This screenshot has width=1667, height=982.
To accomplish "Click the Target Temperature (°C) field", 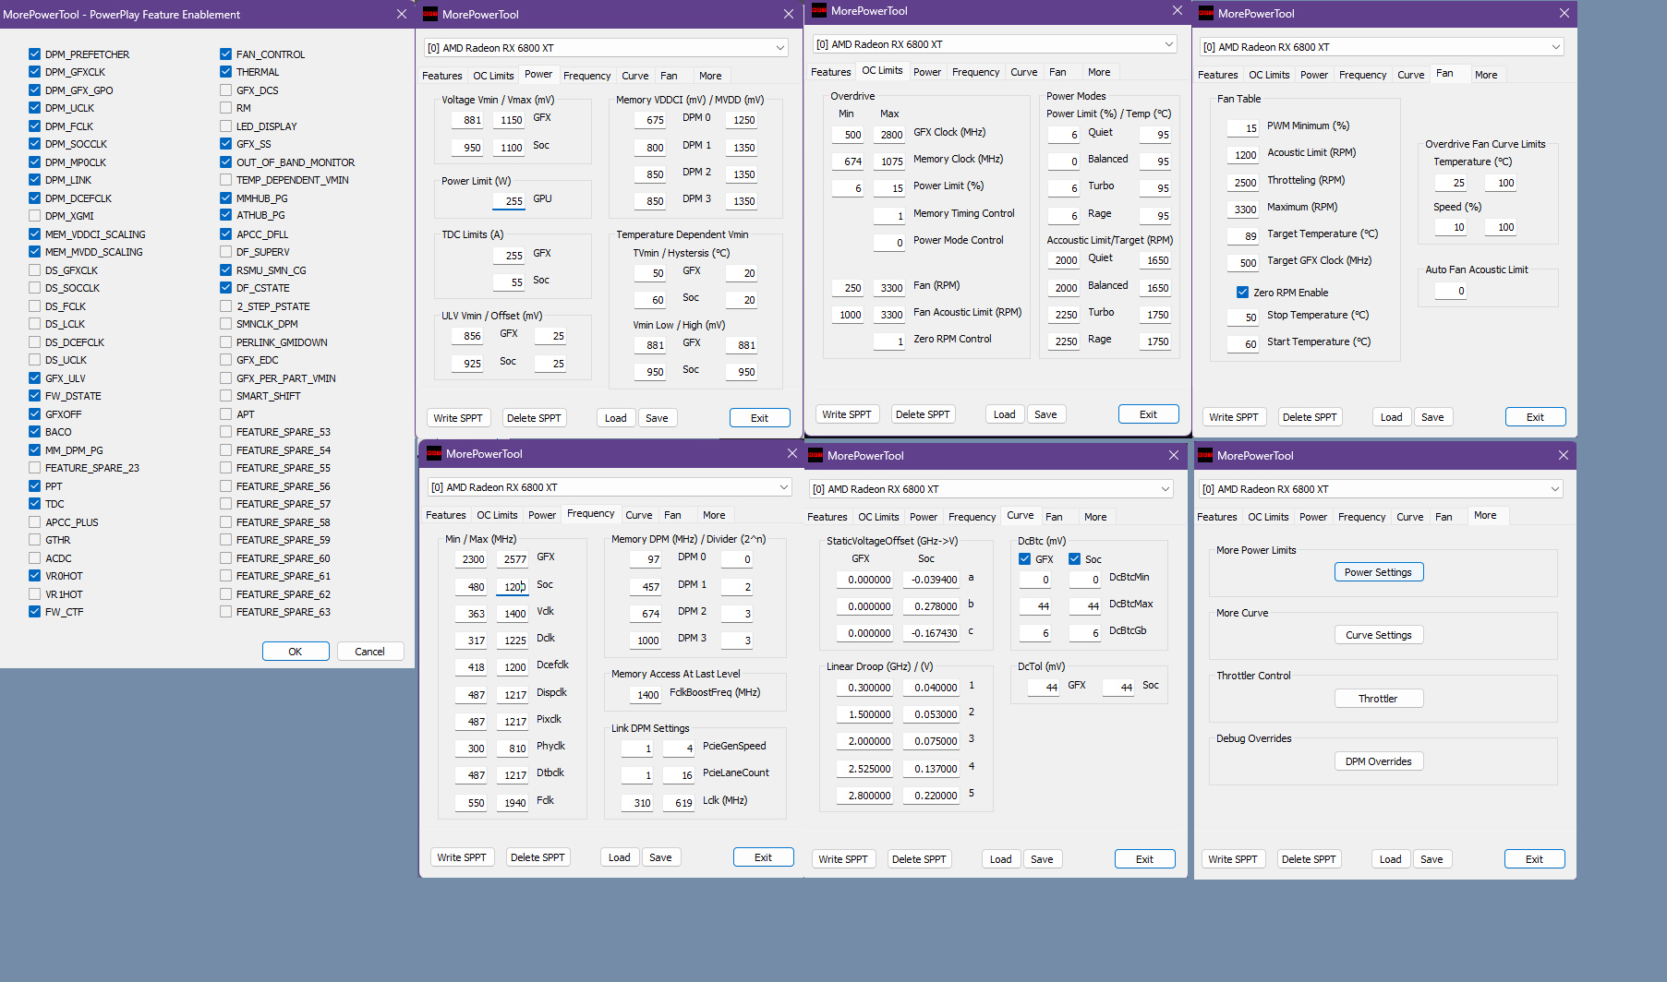I will 1243,235.
